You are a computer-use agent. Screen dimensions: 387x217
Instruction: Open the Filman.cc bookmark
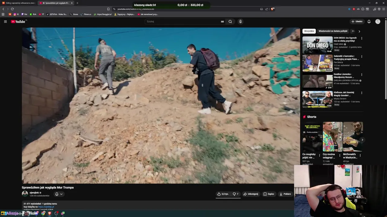(86, 14)
